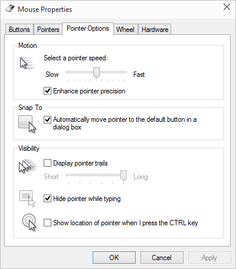The image size is (236, 269).
Task: Click the CTRL key pointer location icon
Action: (x=29, y=222)
